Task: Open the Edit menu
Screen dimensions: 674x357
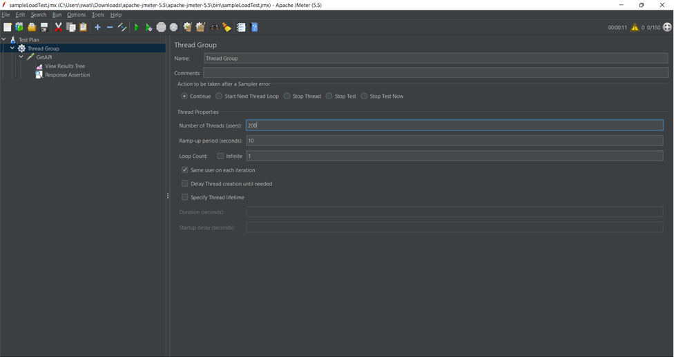Action: 20,14
